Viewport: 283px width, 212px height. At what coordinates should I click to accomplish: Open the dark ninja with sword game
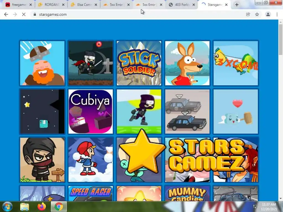[x=91, y=63]
